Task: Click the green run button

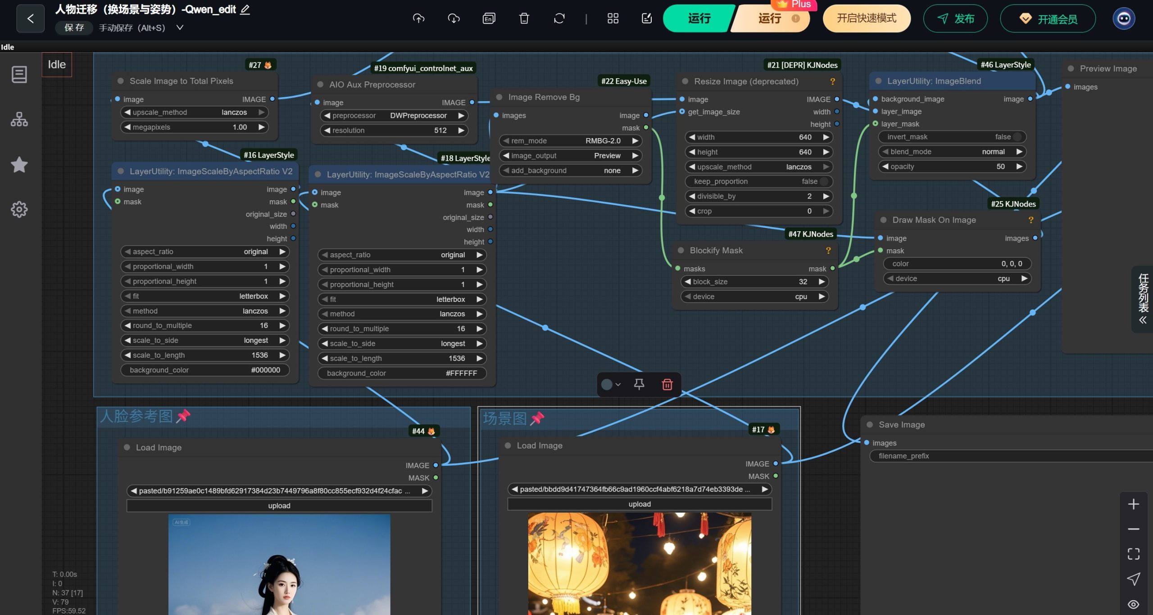Action: [x=698, y=18]
